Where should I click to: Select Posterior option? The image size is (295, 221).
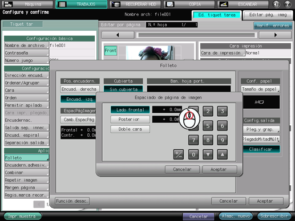[x=130, y=119]
